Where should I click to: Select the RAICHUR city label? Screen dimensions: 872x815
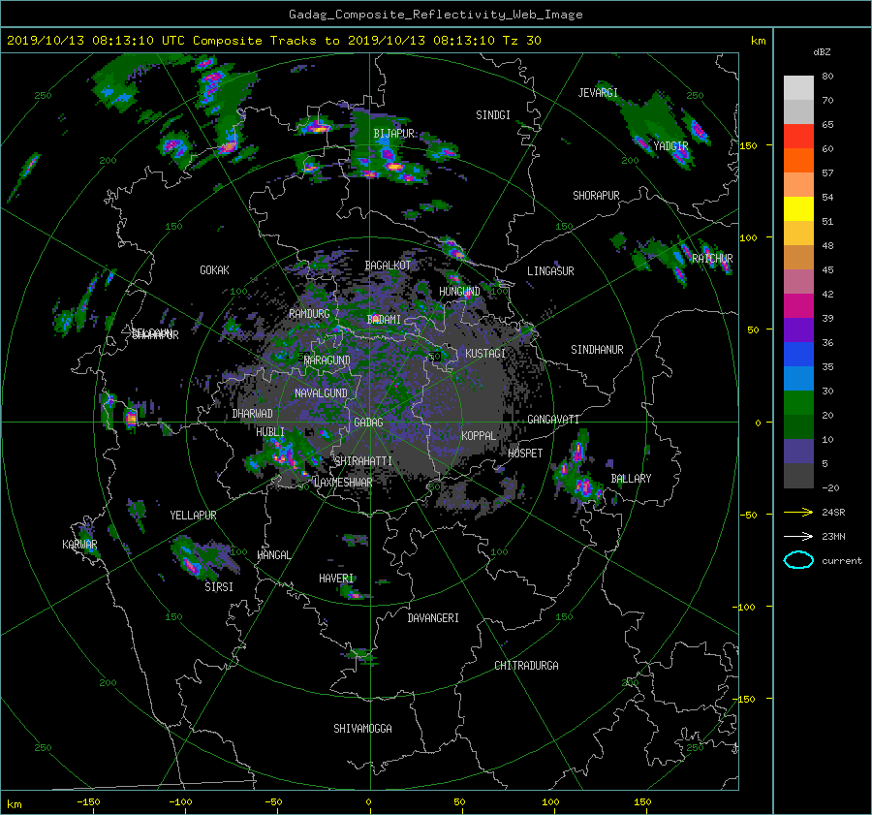coord(712,259)
